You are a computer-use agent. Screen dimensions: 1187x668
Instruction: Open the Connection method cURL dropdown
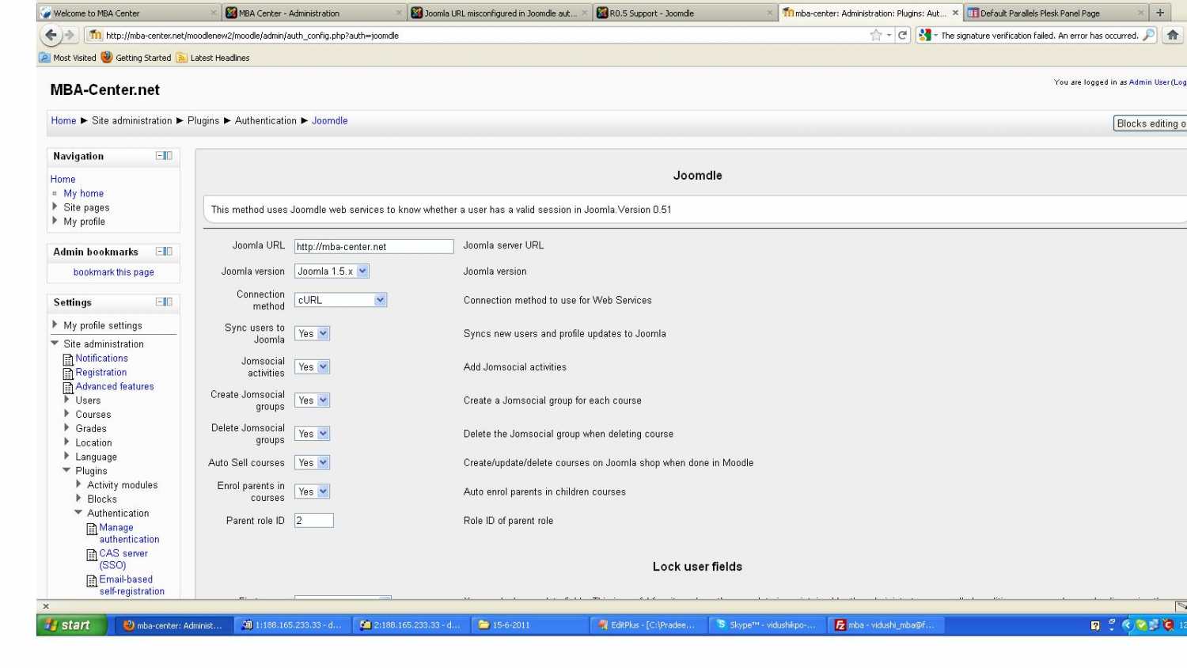380,300
